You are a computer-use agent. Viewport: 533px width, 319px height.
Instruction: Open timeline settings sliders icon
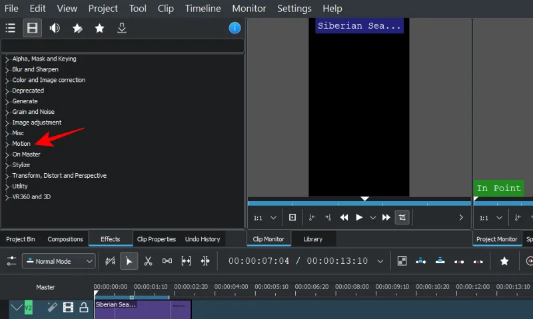(11, 261)
